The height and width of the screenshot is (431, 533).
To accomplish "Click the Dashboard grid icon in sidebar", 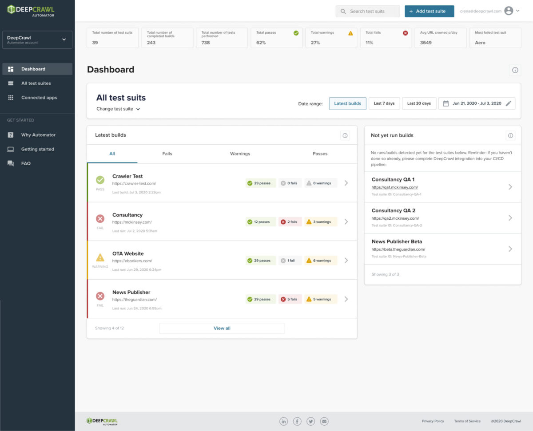I will [x=11, y=69].
